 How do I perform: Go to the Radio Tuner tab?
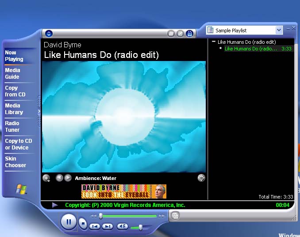point(12,126)
